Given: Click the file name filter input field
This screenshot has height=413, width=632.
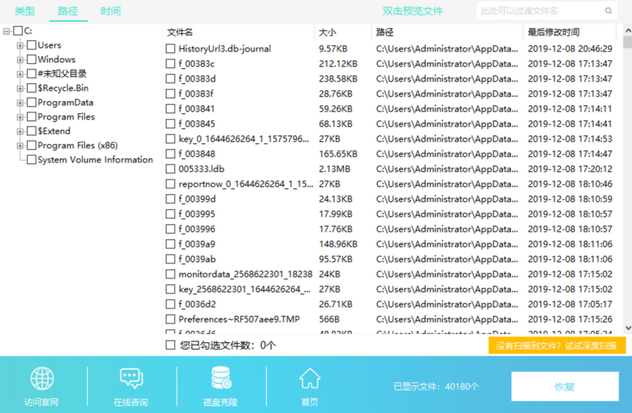Looking at the screenshot, I should pyautogui.click(x=540, y=11).
